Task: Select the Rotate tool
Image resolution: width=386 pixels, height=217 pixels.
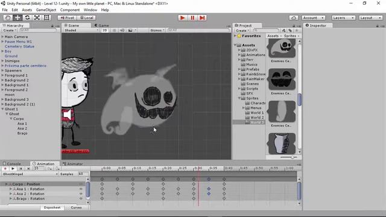Action: 27,17
